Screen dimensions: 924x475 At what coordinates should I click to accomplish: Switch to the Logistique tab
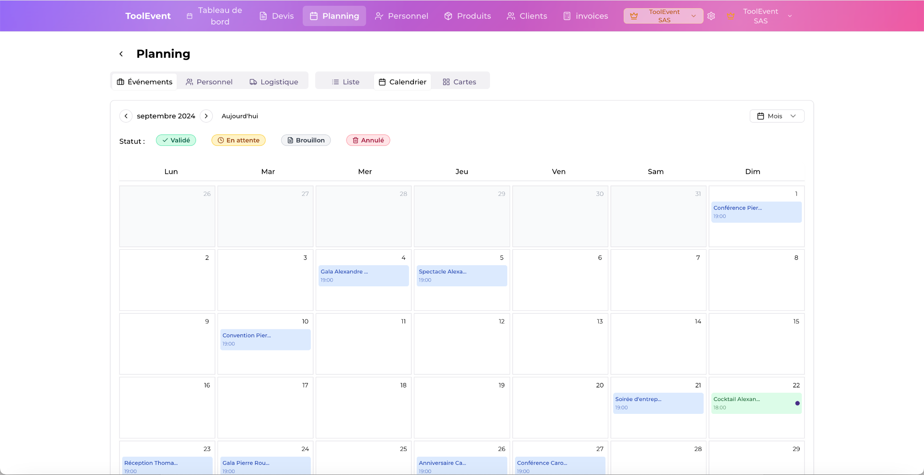click(x=274, y=82)
